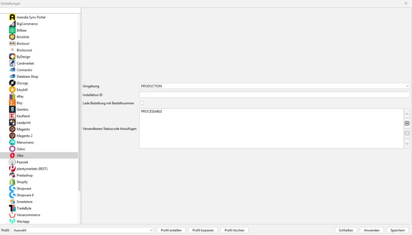Select the Etsy shop icon

(12, 103)
